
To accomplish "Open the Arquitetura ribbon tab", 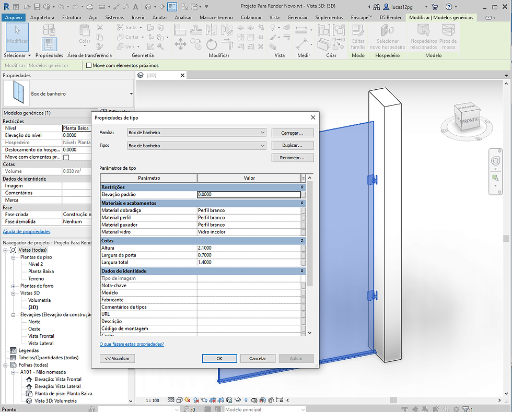I will coord(42,17).
